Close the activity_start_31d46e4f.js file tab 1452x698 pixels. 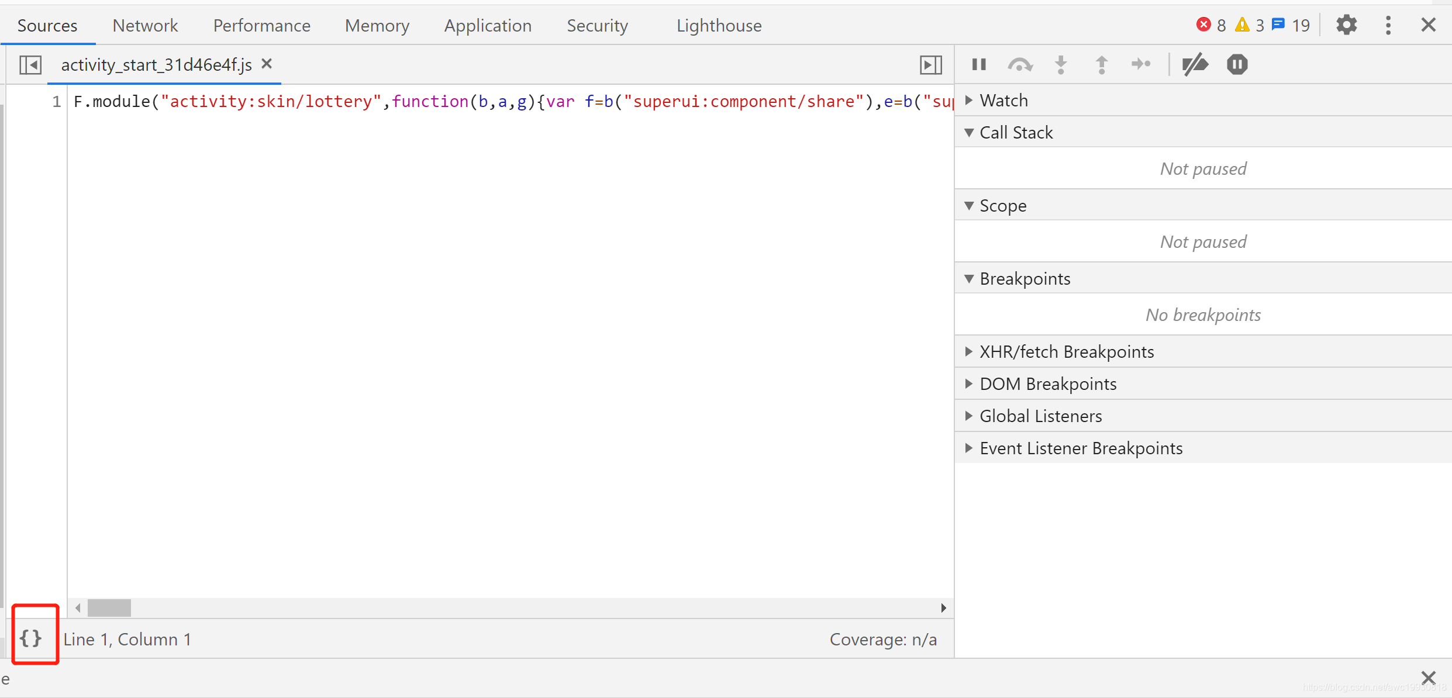pyautogui.click(x=267, y=64)
